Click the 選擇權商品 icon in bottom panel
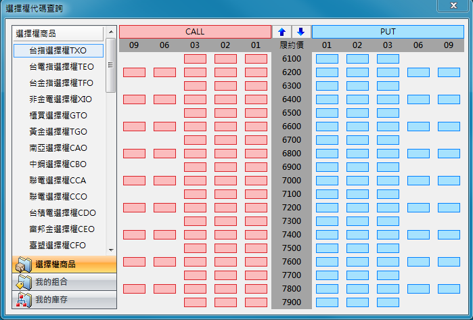Image resolution: width=473 pixels, height=320 pixels. click(x=24, y=264)
